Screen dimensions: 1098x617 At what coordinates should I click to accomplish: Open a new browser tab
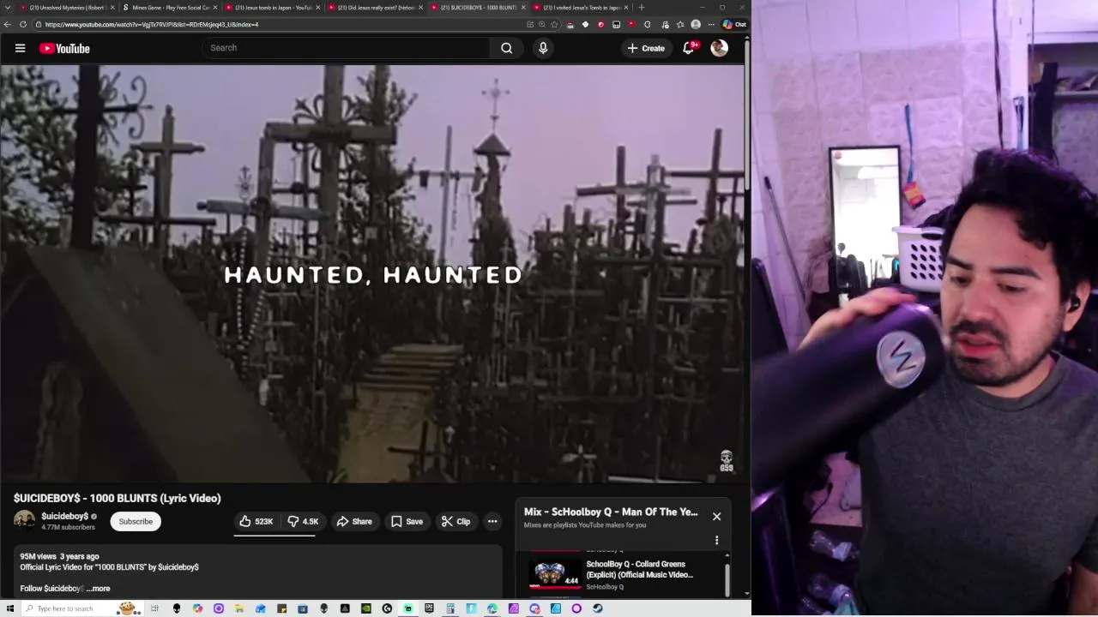(641, 8)
